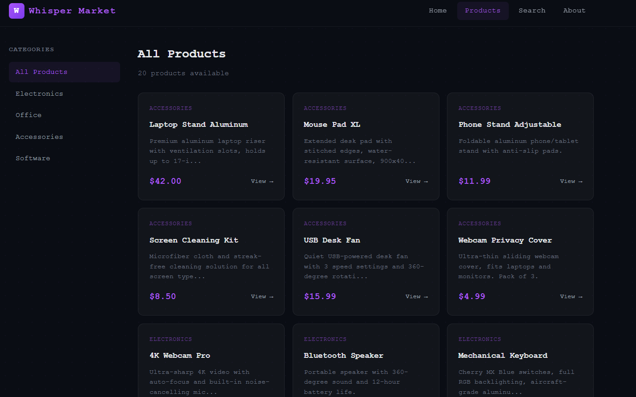Screen dimensions: 636x397
Task: View the Phone Stand Adjustable product
Action: click(x=571, y=181)
